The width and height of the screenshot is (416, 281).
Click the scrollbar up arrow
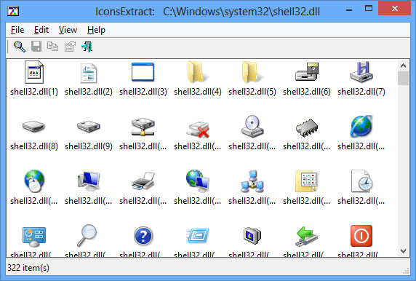coord(403,66)
